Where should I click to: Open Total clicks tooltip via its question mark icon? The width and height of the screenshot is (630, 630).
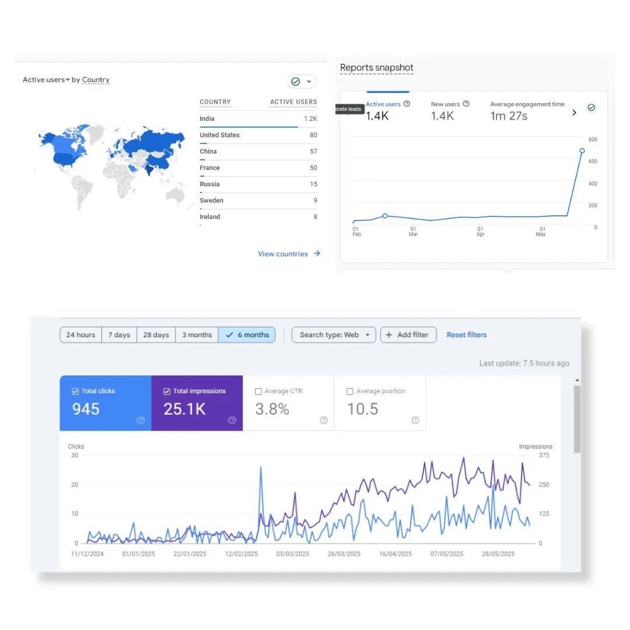[x=140, y=419]
